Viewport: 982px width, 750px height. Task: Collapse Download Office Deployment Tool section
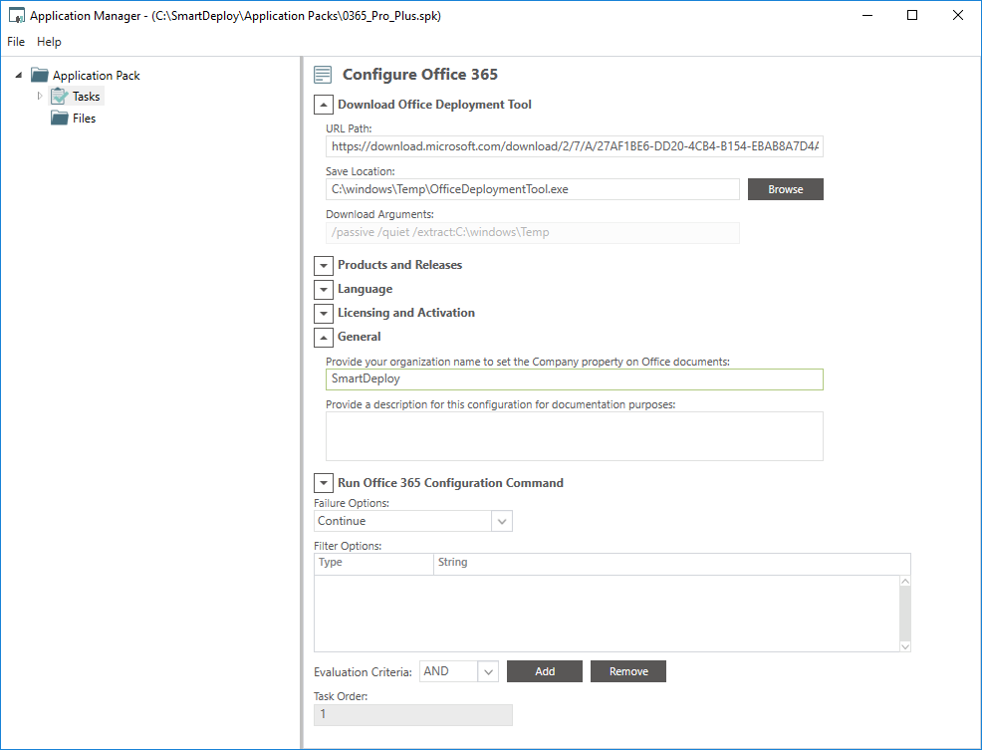point(323,105)
